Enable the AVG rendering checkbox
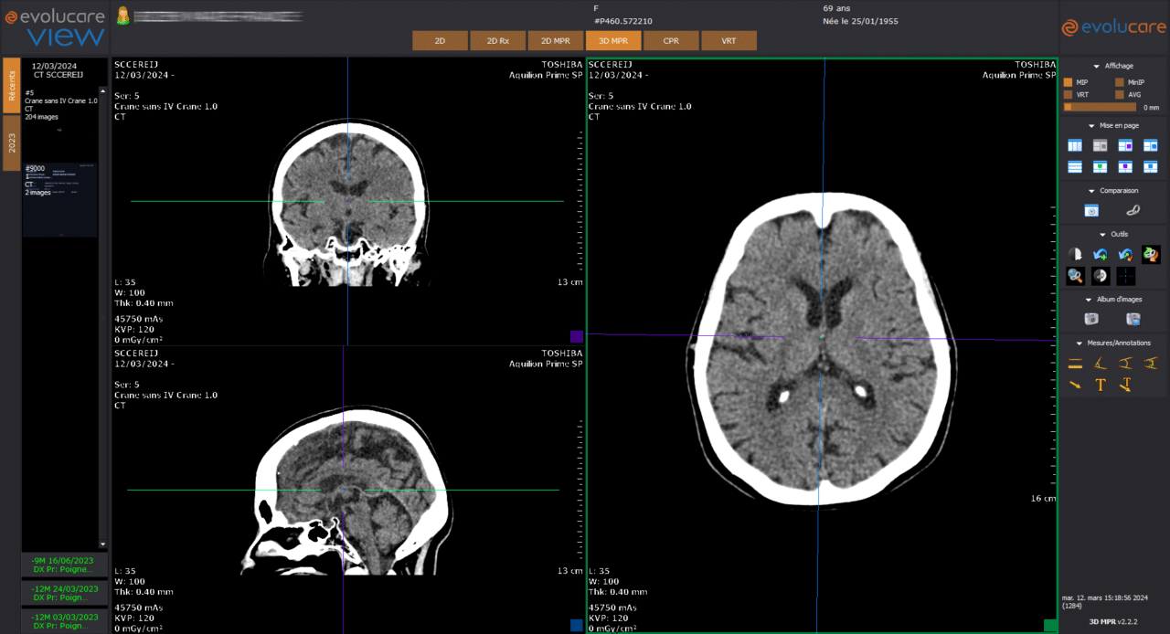Image resolution: width=1170 pixels, height=634 pixels. (x=1119, y=94)
